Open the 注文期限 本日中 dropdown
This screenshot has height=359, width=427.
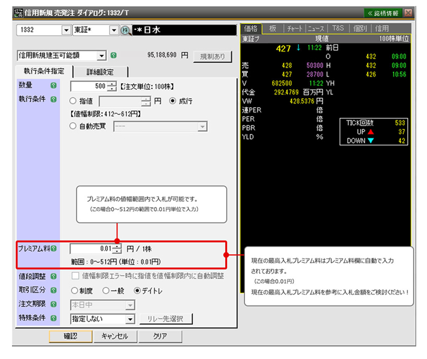click(130, 305)
